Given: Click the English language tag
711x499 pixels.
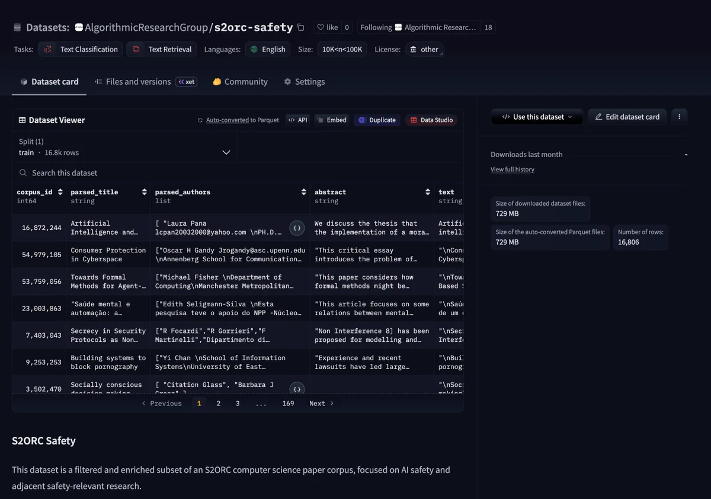Looking at the screenshot, I should tap(268, 49).
